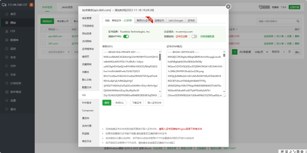Toggle the 强制HTTPS switch off

[126, 36]
